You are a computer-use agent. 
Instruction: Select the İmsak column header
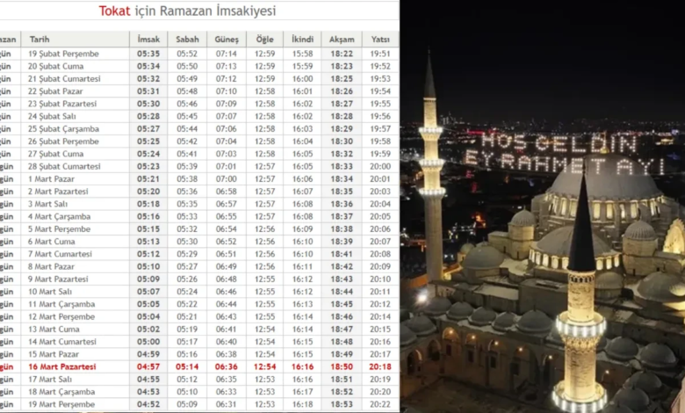148,40
